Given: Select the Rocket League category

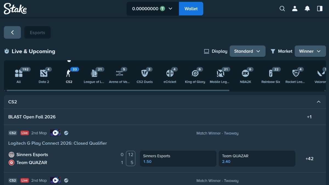Looking at the screenshot, I should 295,76.
